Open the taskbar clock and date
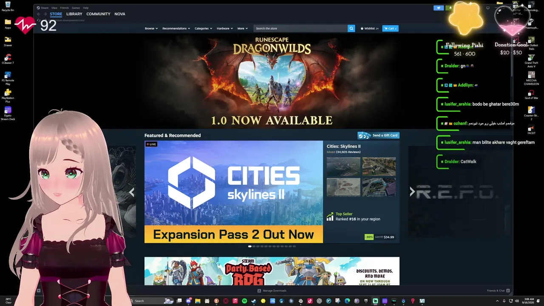This screenshot has height=306, width=544. (529, 301)
